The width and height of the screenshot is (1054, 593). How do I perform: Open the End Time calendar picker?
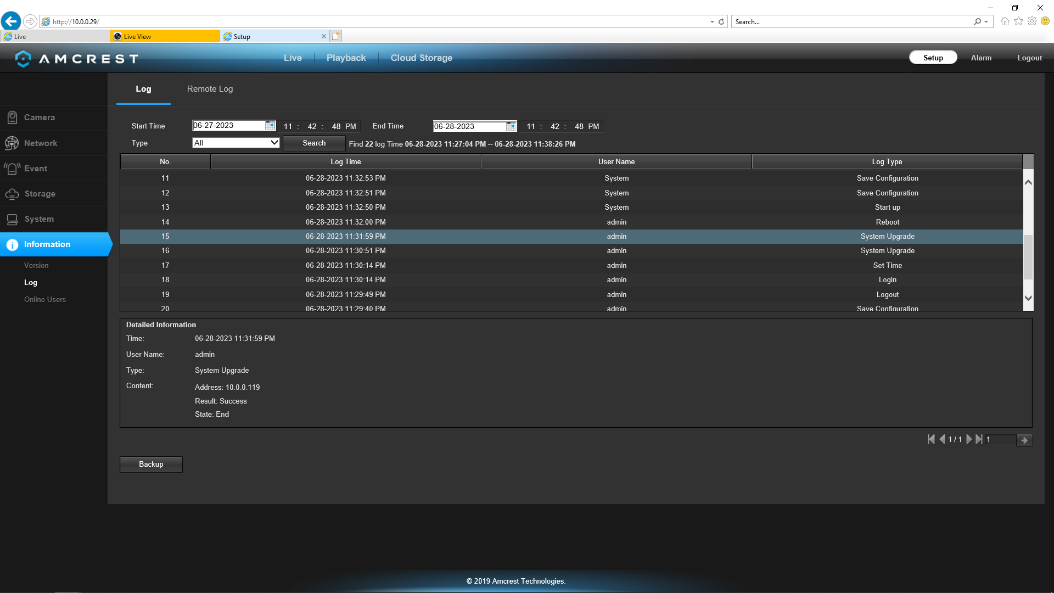coord(511,126)
